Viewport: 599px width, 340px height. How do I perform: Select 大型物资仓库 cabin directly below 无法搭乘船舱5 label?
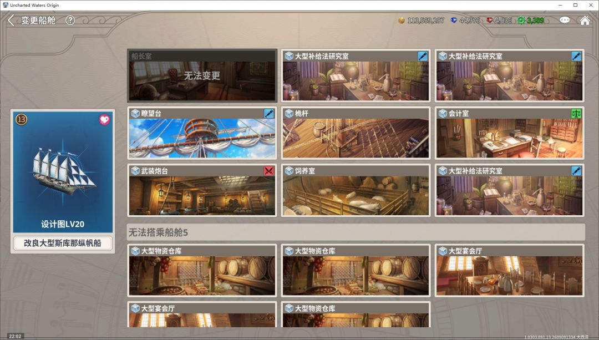click(202, 271)
